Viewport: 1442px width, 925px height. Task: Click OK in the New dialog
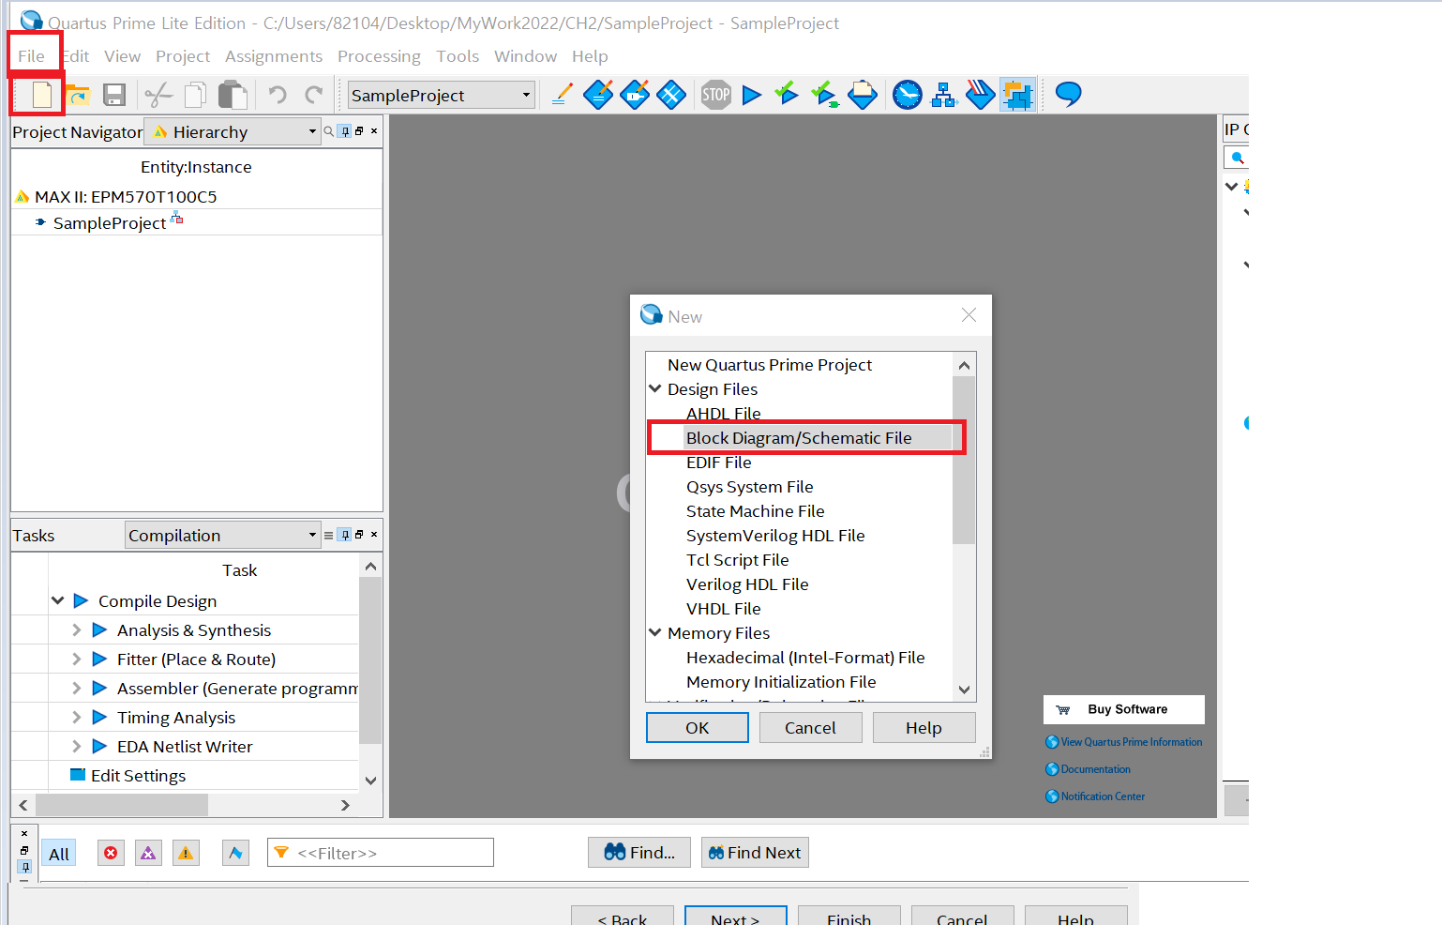click(698, 728)
